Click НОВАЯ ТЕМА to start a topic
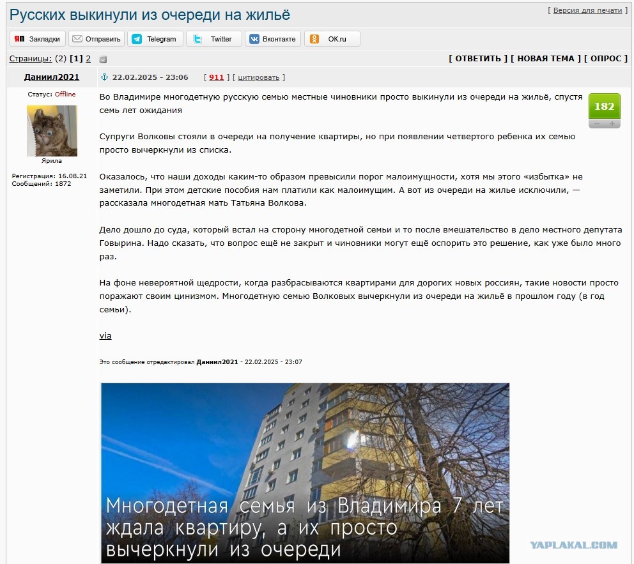 545,59
